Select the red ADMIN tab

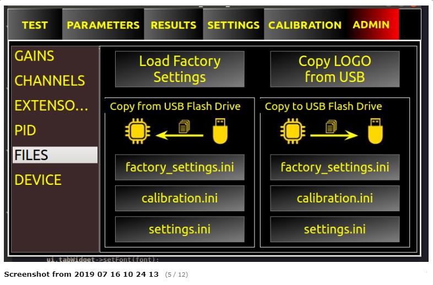click(371, 25)
